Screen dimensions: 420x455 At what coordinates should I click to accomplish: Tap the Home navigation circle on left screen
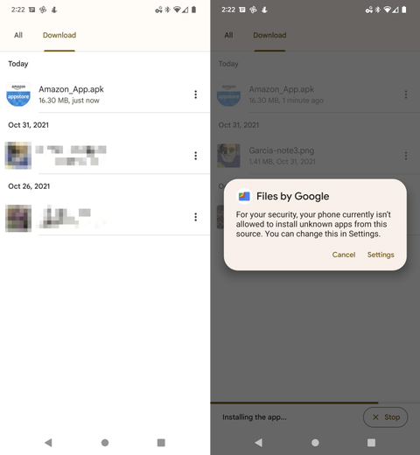[105, 443]
